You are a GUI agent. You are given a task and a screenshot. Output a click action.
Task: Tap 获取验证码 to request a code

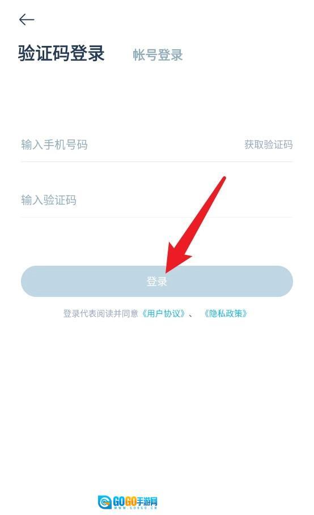(268, 144)
